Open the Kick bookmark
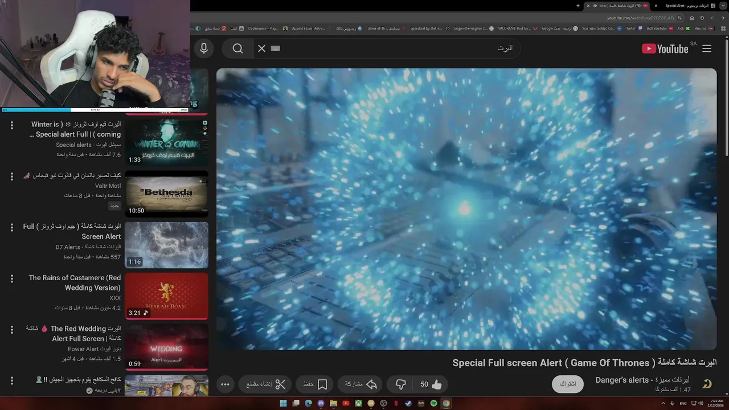 (x=683, y=28)
